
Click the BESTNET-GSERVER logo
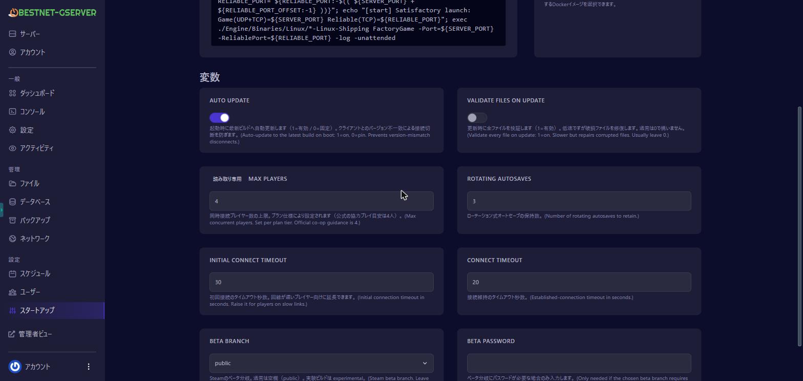tap(52, 12)
